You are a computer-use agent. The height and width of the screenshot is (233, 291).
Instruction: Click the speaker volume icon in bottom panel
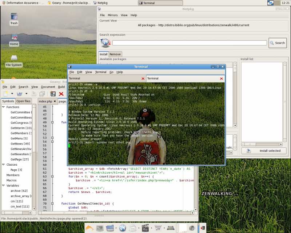pos(192,228)
